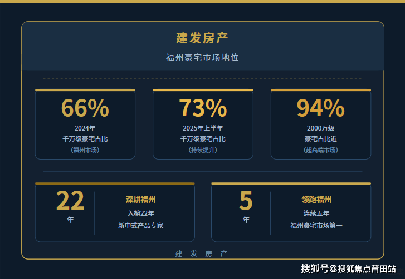Click the 2024年 label under 66%
This screenshot has height=279, width=405.
85,128
